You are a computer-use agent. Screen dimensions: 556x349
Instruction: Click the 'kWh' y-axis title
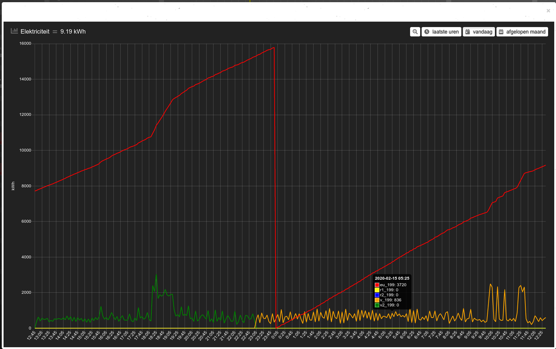[13, 186]
